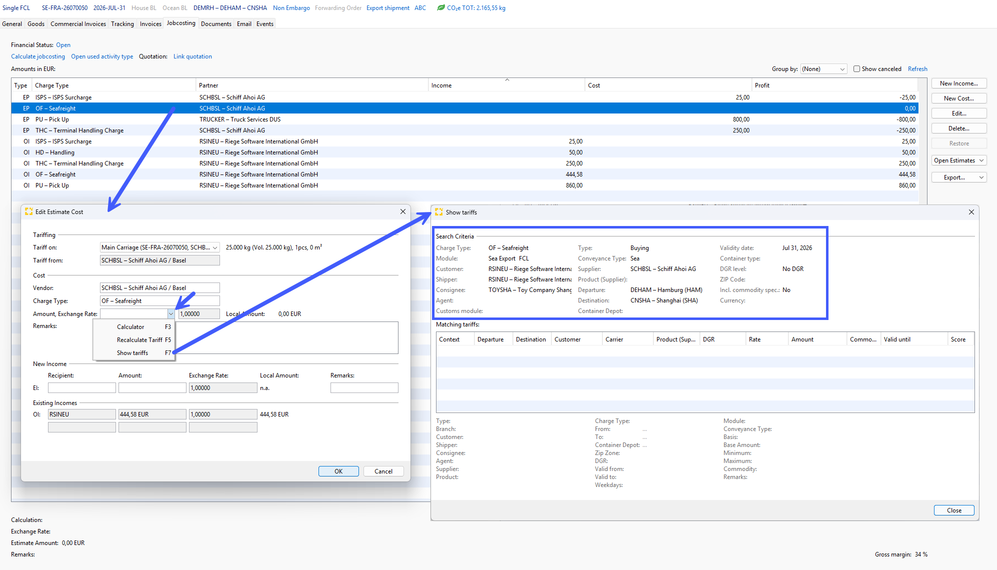Choose Recalculate Tariff from the menu
The width and height of the screenshot is (997, 570).
(134, 340)
